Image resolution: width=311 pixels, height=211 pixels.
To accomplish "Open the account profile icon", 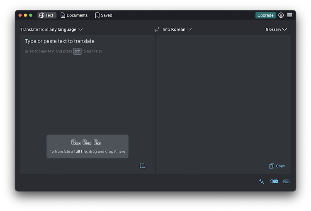I will (x=281, y=15).
